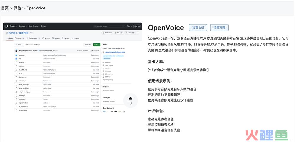Click the api.py file row

[x=57, y=74]
